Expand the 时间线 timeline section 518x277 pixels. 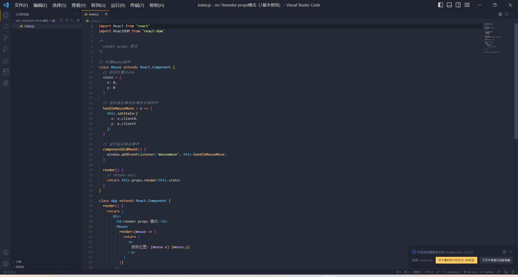pos(46,267)
